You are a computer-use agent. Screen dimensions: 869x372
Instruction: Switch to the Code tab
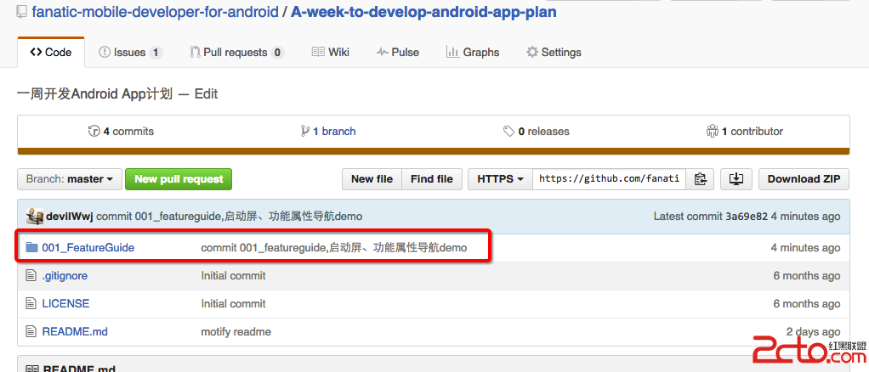click(51, 53)
